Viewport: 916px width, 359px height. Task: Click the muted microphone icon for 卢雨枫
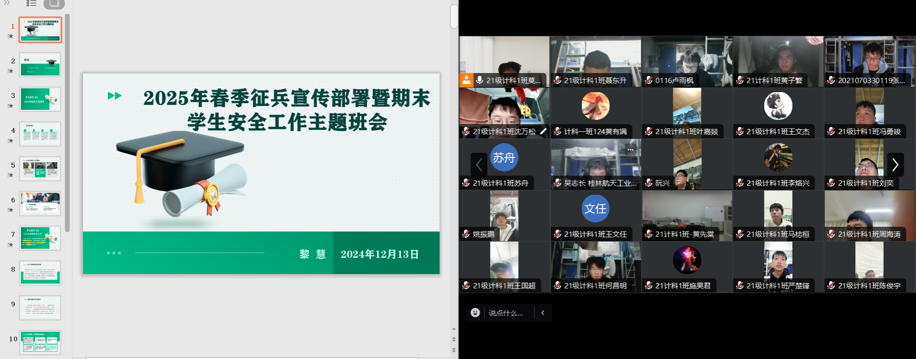[649, 80]
